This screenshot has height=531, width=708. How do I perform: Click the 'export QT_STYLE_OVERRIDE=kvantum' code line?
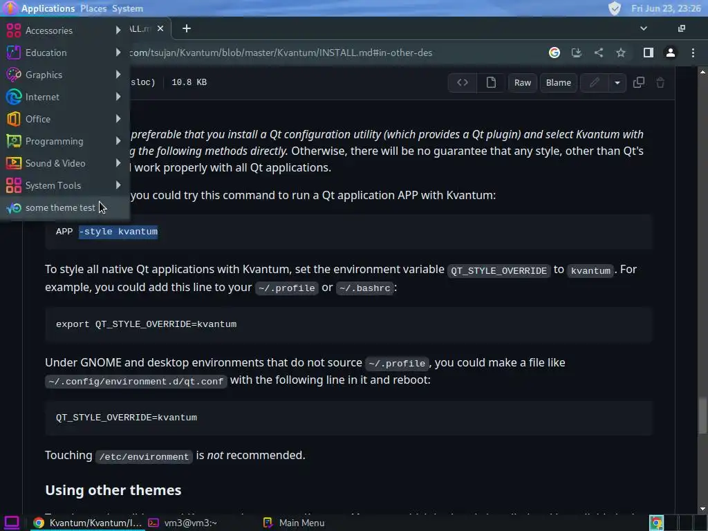(147, 324)
